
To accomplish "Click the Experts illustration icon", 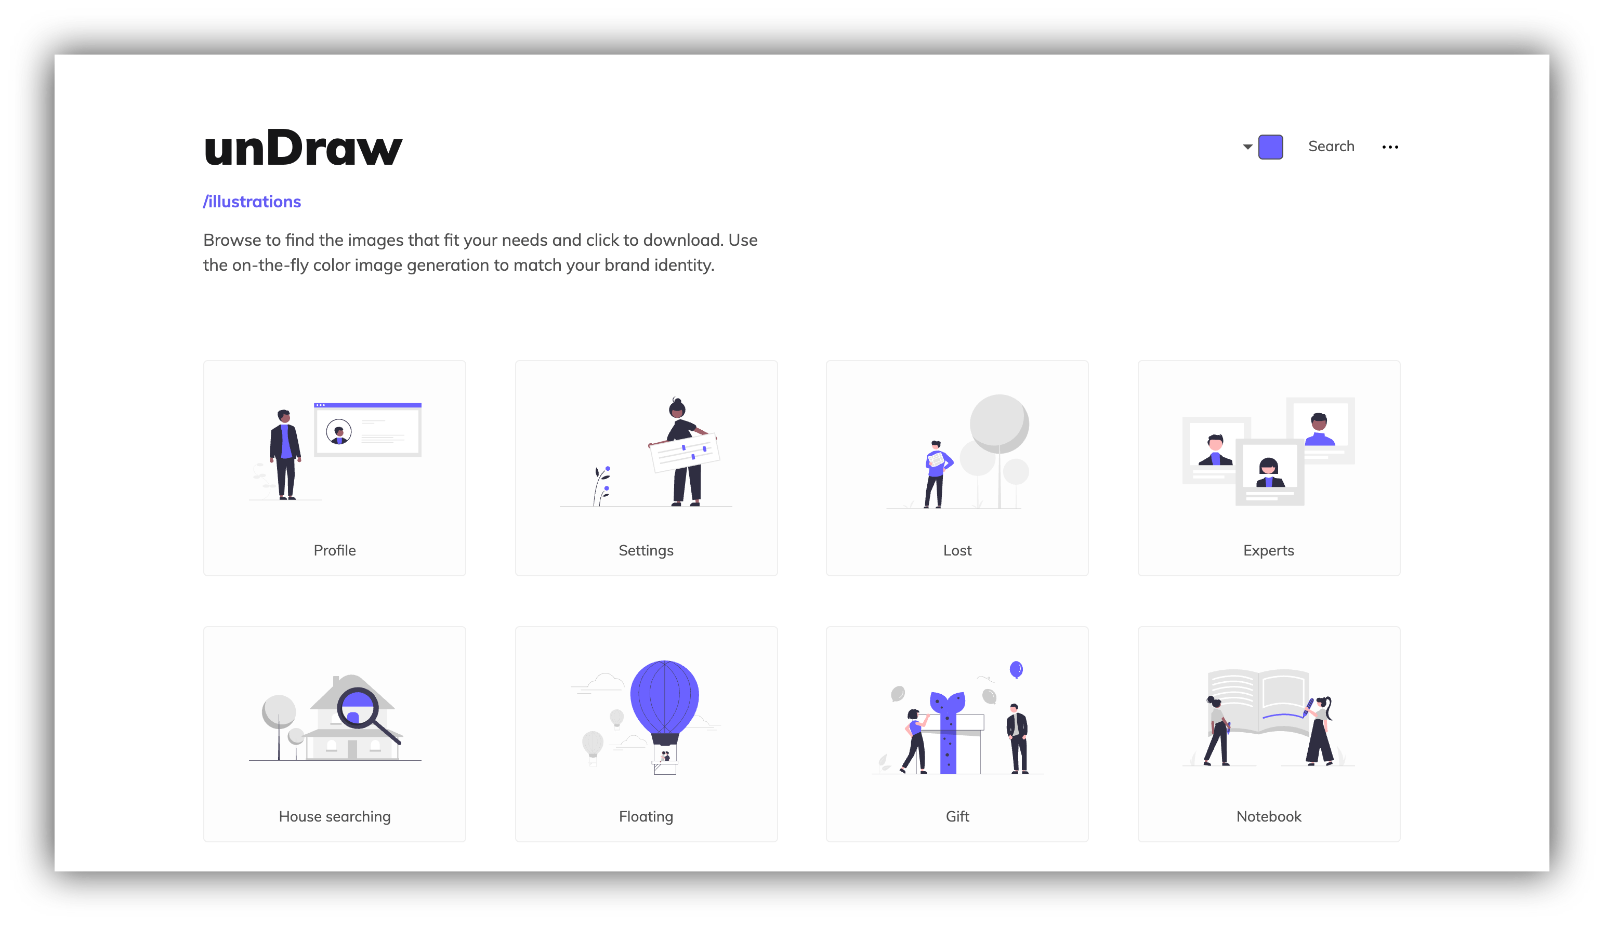I will point(1269,457).
